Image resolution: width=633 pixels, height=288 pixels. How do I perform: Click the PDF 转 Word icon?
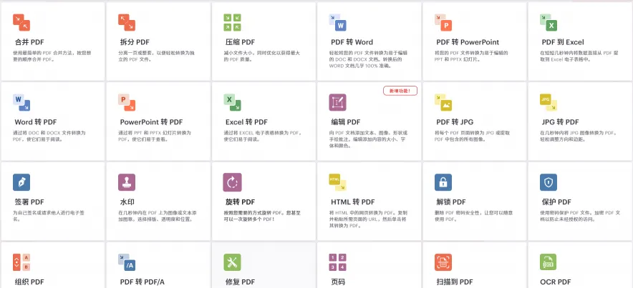[x=337, y=23]
